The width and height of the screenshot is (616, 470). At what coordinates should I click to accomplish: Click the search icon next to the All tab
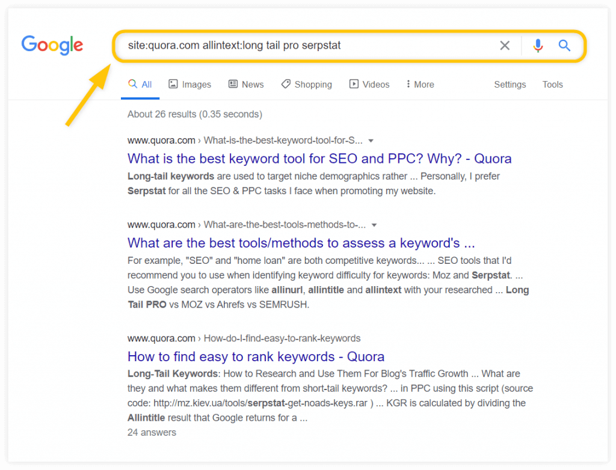[134, 84]
